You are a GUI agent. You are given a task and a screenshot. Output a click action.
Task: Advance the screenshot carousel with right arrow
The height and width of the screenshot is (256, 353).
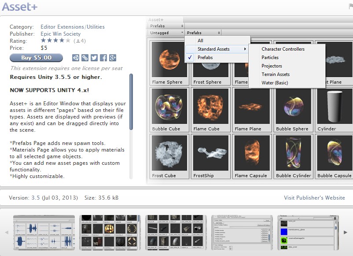tap(346, 232)
